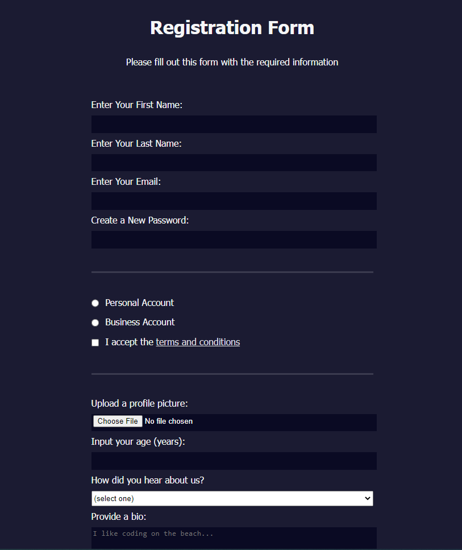
Task: Click the Registration Form heading
Action: coord(232,27)
